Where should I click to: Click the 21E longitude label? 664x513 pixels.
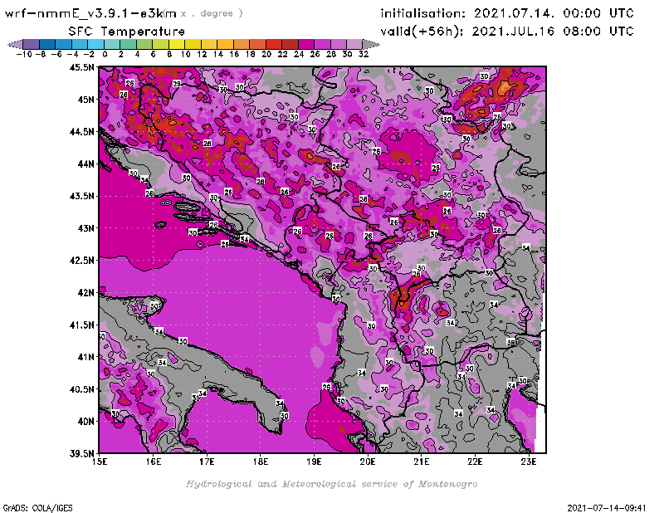point(422,462)
